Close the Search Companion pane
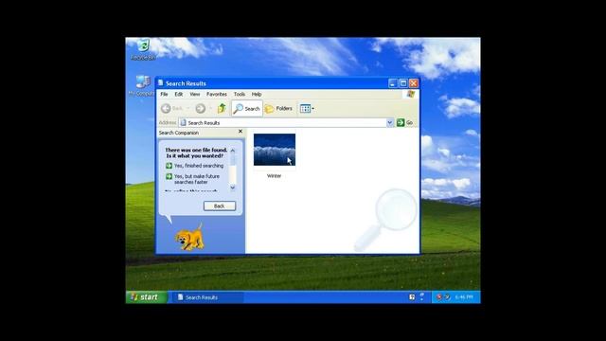Image resolution: width=606 pixels, height=341 pixels. click(241, 132)
